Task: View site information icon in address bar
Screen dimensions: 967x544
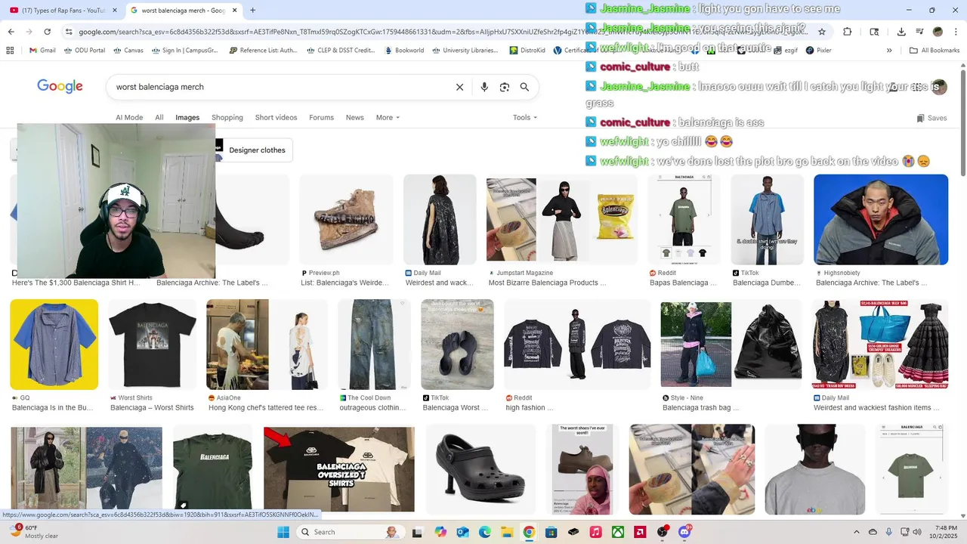Action: [x=69, y=32]
